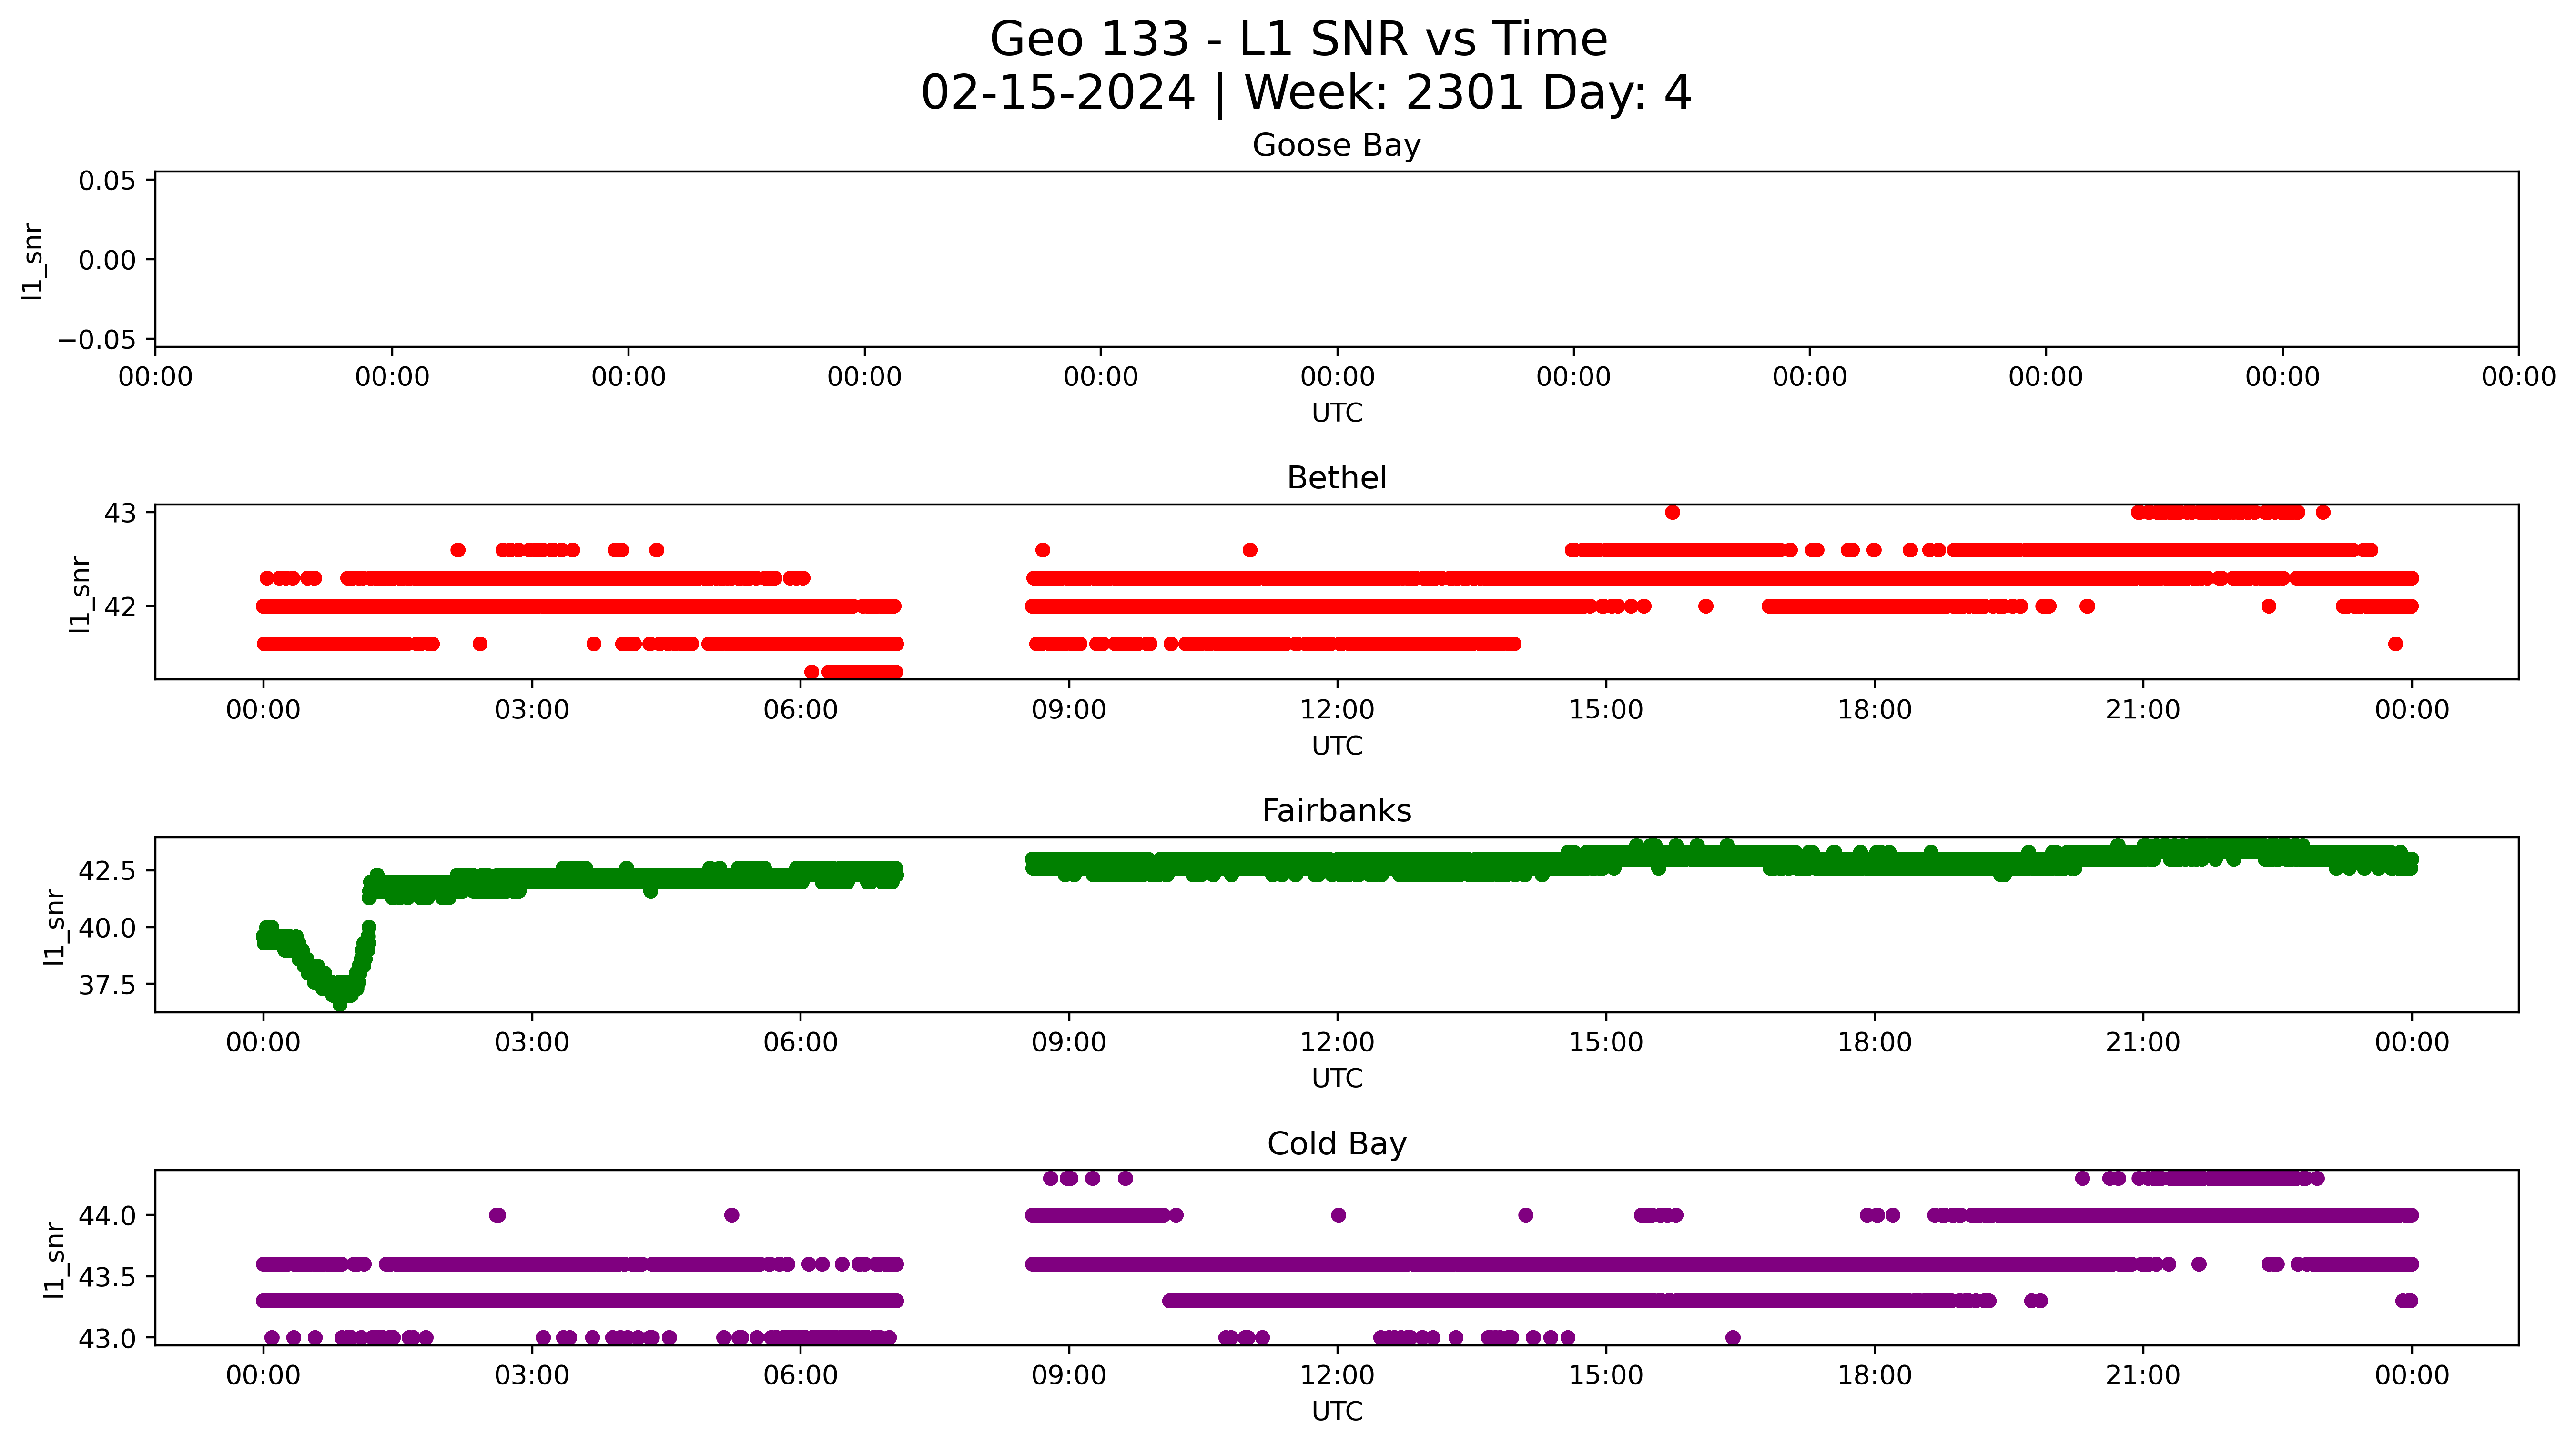Image resolution: width=2576 pixels, height=1445 pixels.
Task: Click the 'Fairbanks' subplot title
Action: pos(1336,811)
